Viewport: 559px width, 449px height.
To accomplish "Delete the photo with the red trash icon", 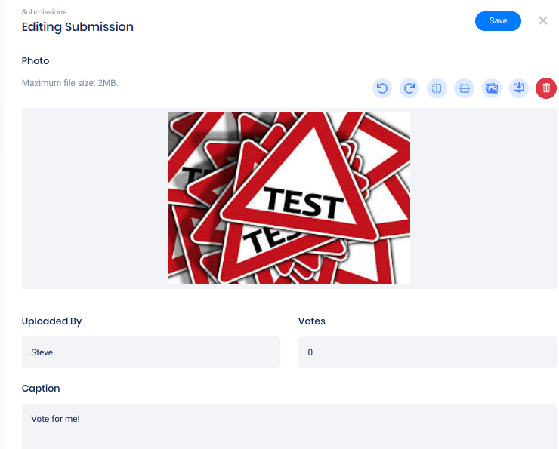I will point(546,88).
